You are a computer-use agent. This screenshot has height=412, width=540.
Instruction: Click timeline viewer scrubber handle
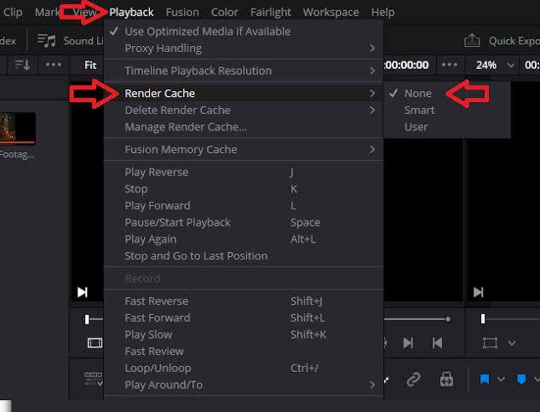pyautogui.click(x=483, y=319)
